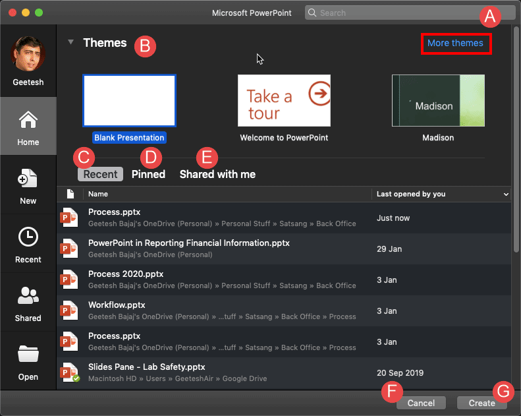Viewport: 521px width, 416px height.
Task: Click the 29 Jan date cell
Action: coord(389,249)
